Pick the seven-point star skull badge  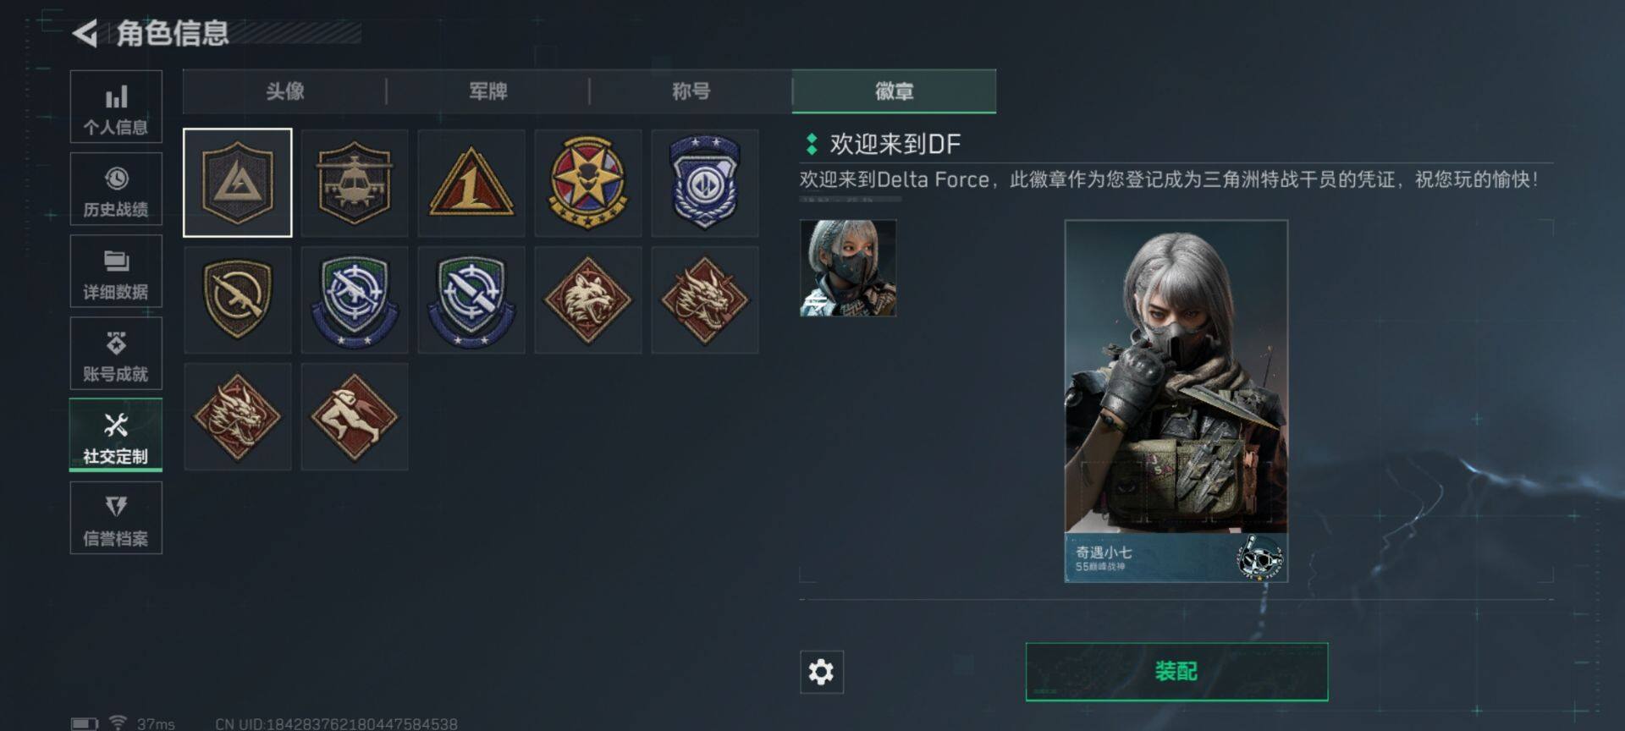coord(588,183)
